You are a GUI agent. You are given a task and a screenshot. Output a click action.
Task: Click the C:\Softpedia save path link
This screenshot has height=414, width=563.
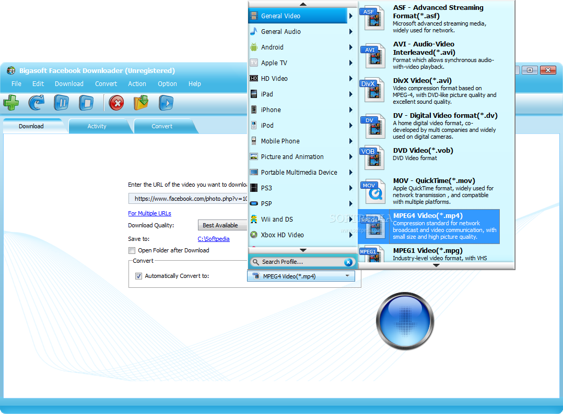[213, 239]
